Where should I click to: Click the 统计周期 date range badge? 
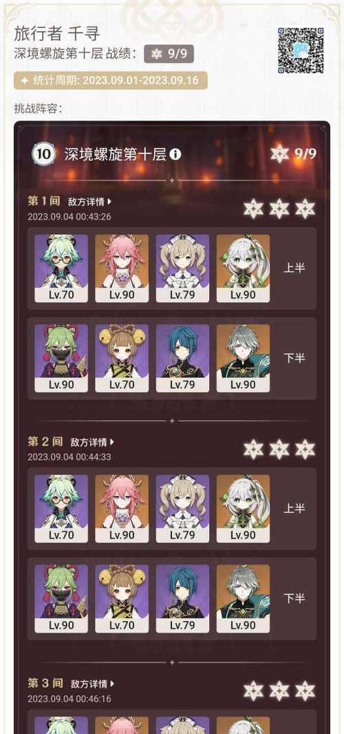(x=111, y=81)
